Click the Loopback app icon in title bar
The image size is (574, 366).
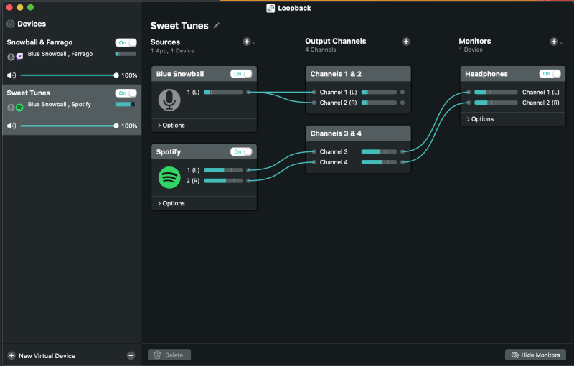270,8
